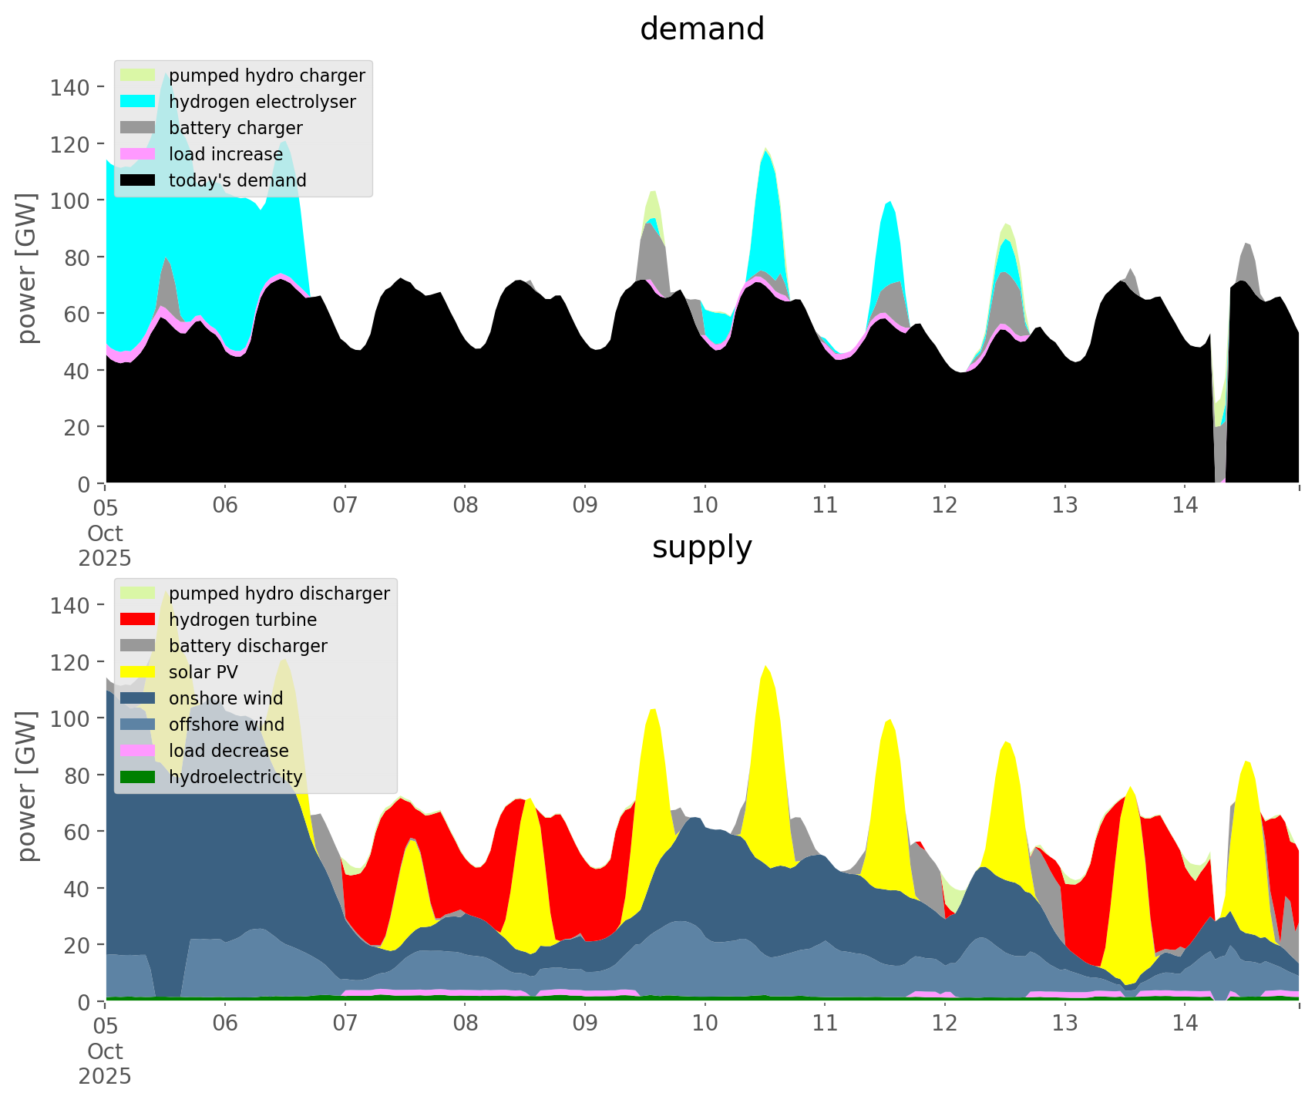Click the black today's demand legend swatch

138,180
